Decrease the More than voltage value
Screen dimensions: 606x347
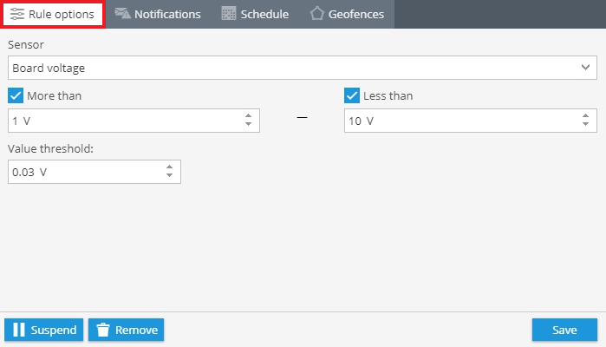[248, 124]
